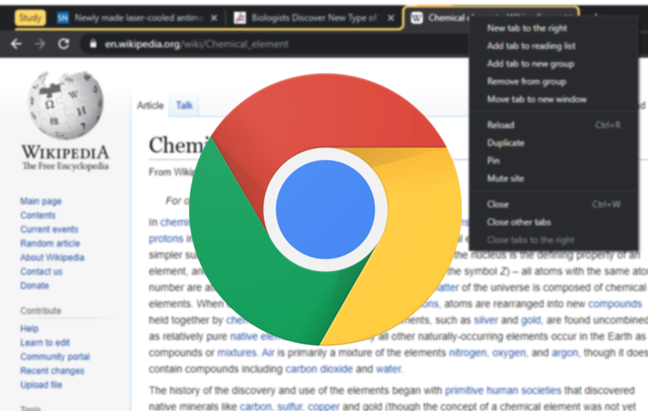Image resolution: width=648 pixels, height=411 pixels.
Task: Open the 'Current events' sidebar link
Action: pos(49,230)
